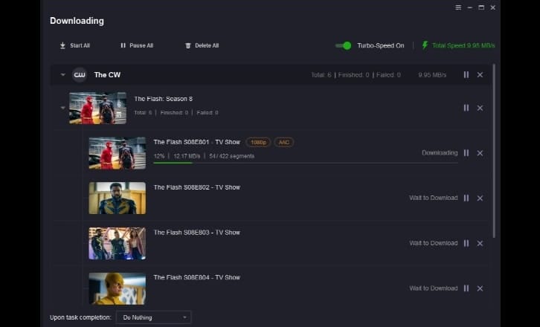This screenshot has height=327, width=540.
Task: Pause the downloading S08E01 episode
Action: 466,153
